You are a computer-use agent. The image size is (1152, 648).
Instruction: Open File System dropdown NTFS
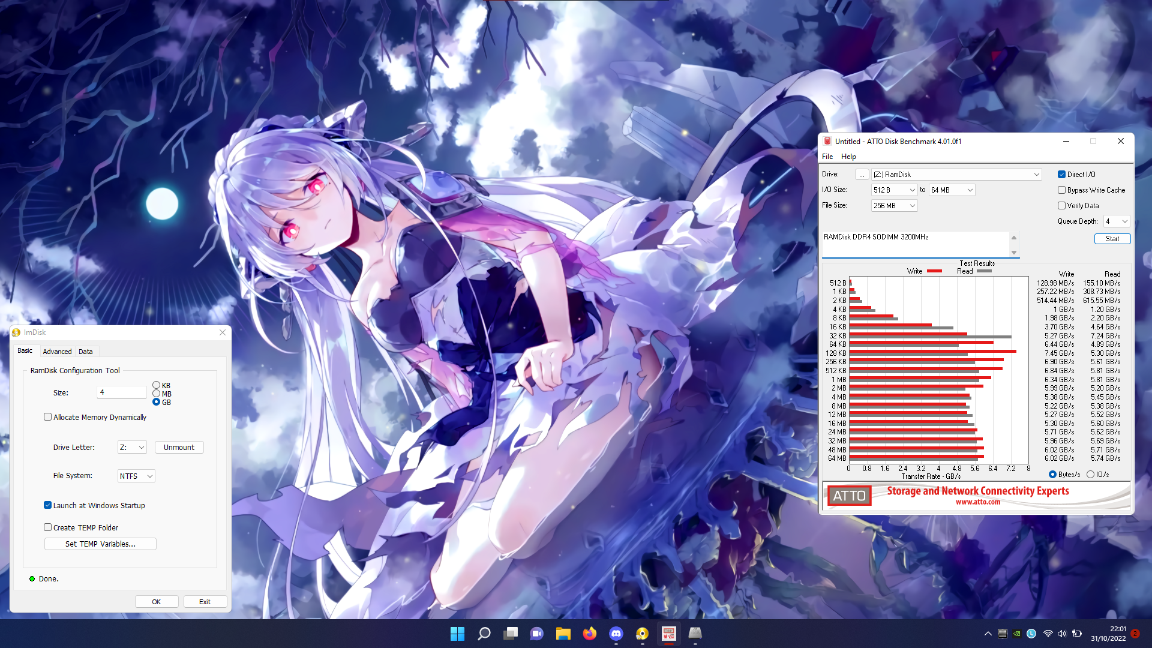pos(136,476)
